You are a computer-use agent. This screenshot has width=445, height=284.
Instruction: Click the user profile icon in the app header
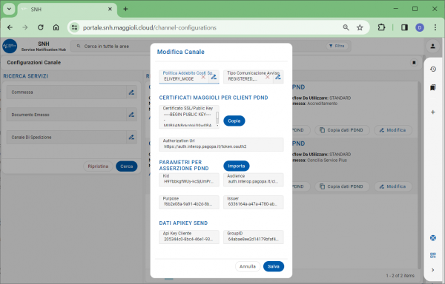point(432,46)
